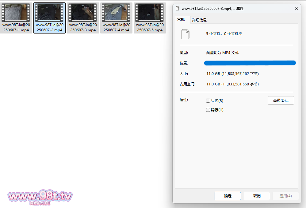
Task: Click the multiple-files icon beside "5 个文件"
Action: pyautogui.click(x=185, y=34)
